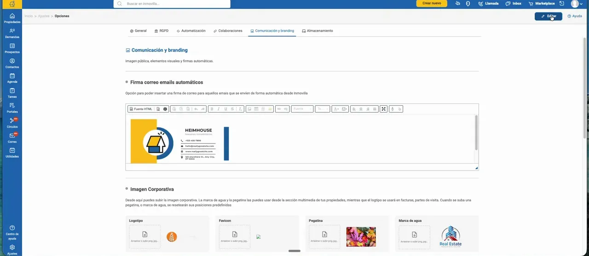
Task: Open the Ayuda help link
Action: 575,16
